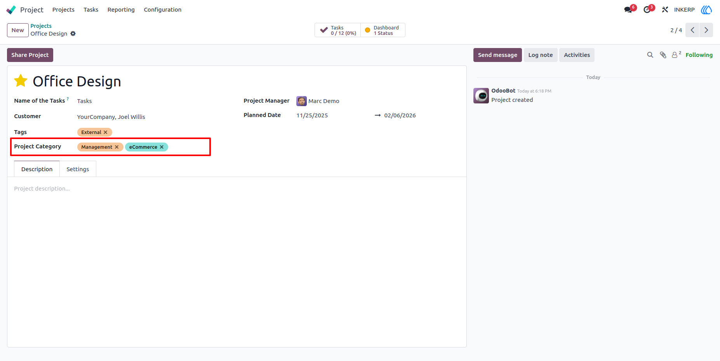
Task: Click the New button
Action: [18, 30]
